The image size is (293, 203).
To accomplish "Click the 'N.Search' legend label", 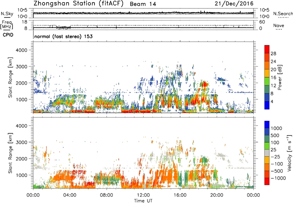I will coord(283,14).
